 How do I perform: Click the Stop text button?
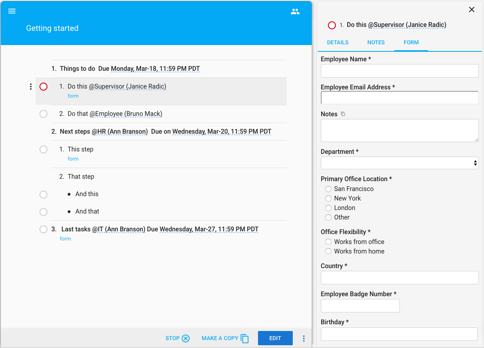coord(173,338)
